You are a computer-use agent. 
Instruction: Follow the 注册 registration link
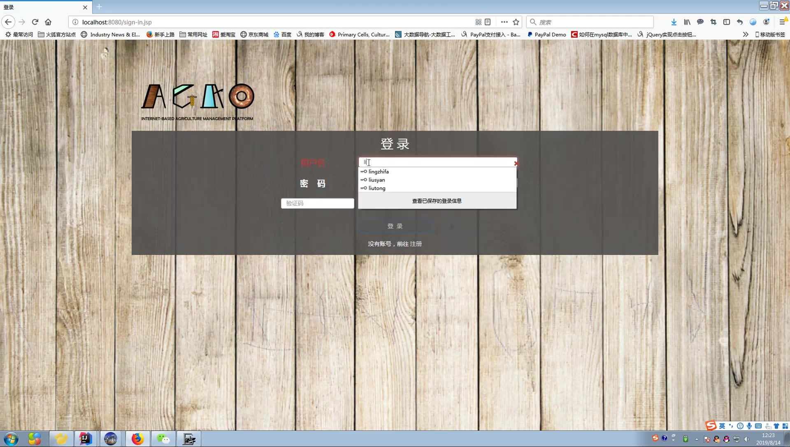416,244
